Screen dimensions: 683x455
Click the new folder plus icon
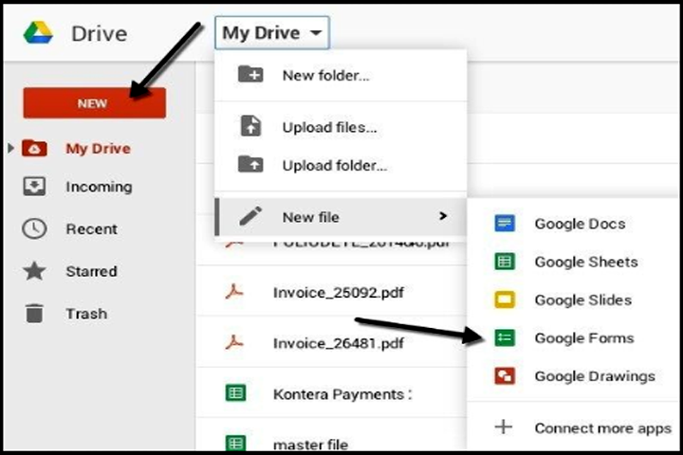tap(250, 75)
